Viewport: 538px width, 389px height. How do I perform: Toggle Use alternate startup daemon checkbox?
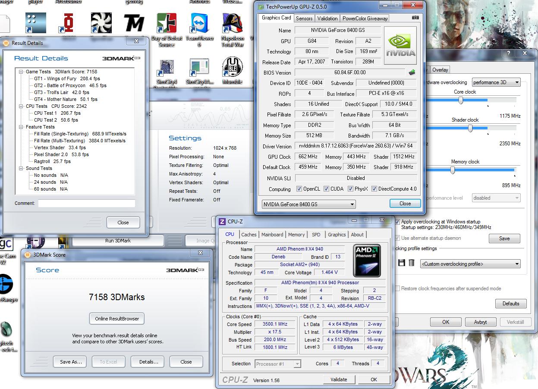[x=397, y=238]
